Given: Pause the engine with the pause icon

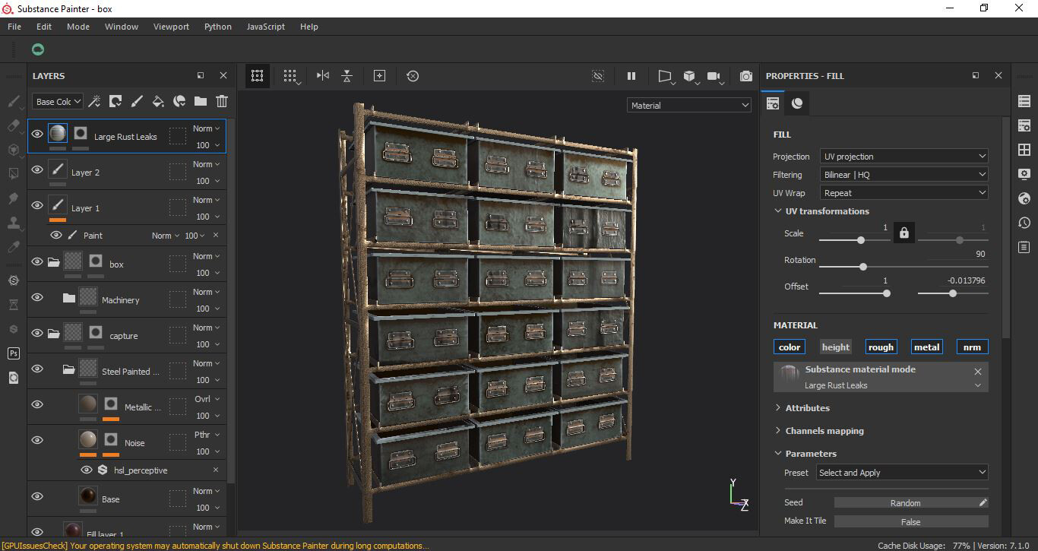Looking at the screenshot, I should (x=631, y=76).
